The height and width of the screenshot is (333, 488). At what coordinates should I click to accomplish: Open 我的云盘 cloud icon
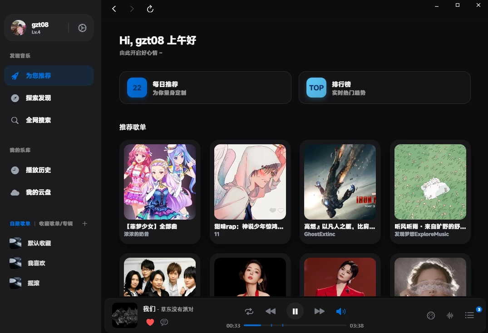click(x=15, y=192)
